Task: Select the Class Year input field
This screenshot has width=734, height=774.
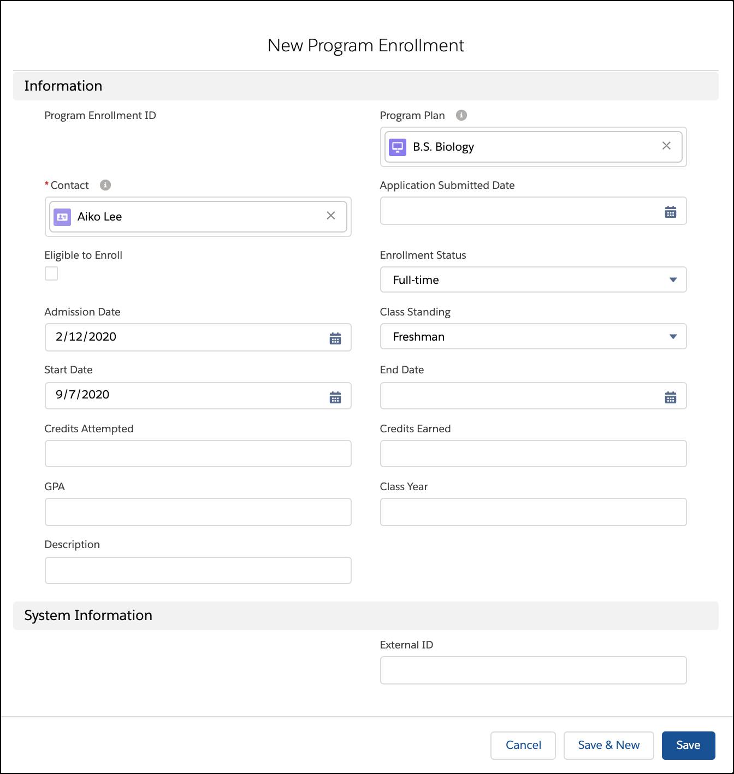Action: coord(533,512)
